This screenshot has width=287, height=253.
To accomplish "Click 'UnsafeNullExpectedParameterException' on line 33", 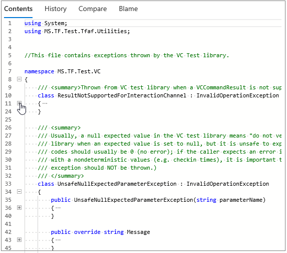I will (x=117, y=184).
